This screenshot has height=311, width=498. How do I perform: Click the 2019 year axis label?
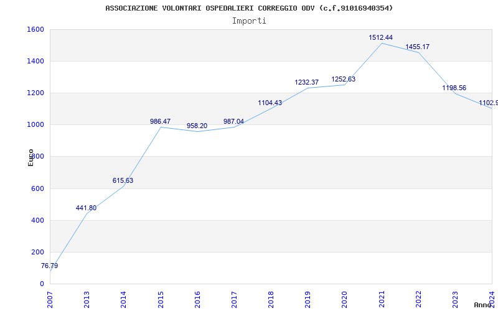coord(308,300)
